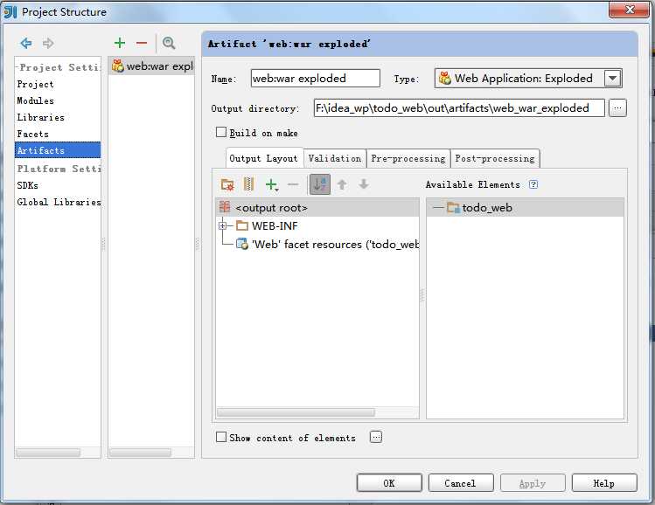Click the forward navigation arrow
This screenshot has width=655, height=505.
click(x=48, y=43)
